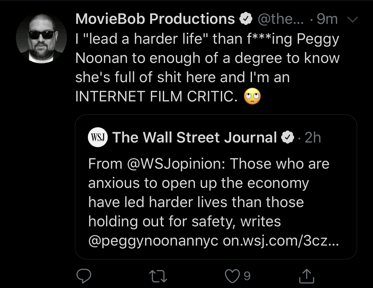Click the like count number 9
The width and height of the screenshot is (373, 288).
pos(247,276)
